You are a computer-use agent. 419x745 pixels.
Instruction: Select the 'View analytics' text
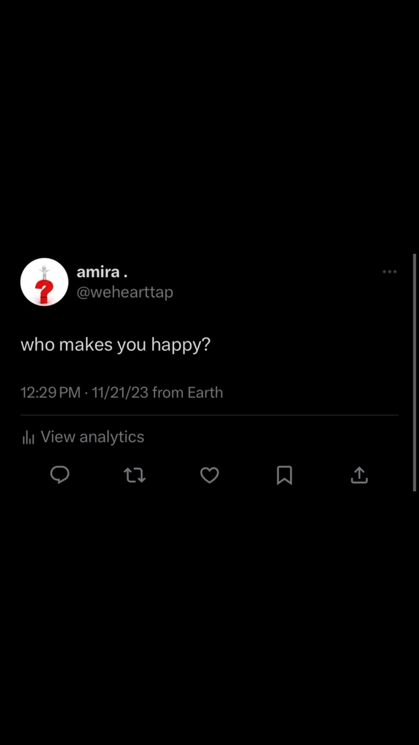click(93, 437)
